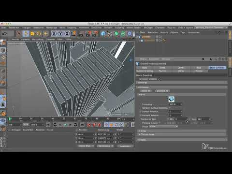Viewport: 232px width, 174px height.
Task: Open the coordinate system icon beside Z
Action: pos(73,33)
